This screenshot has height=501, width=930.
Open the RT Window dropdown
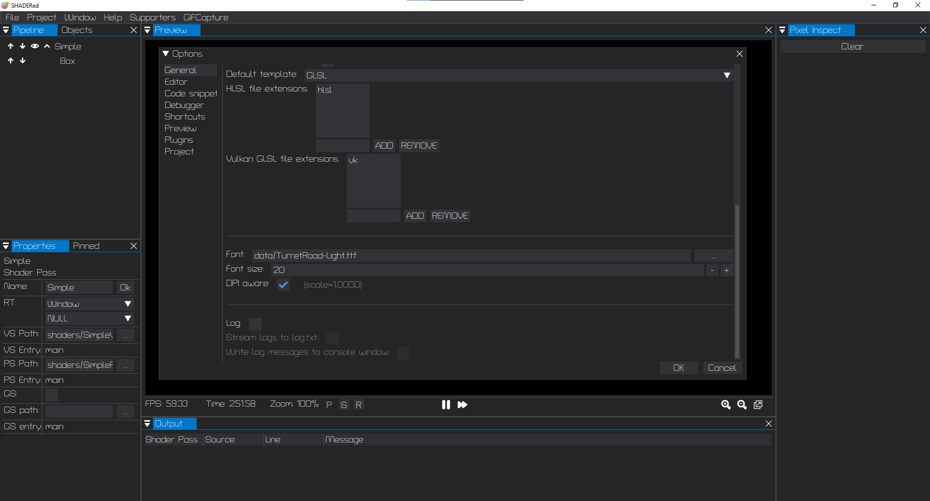point(90,304)
